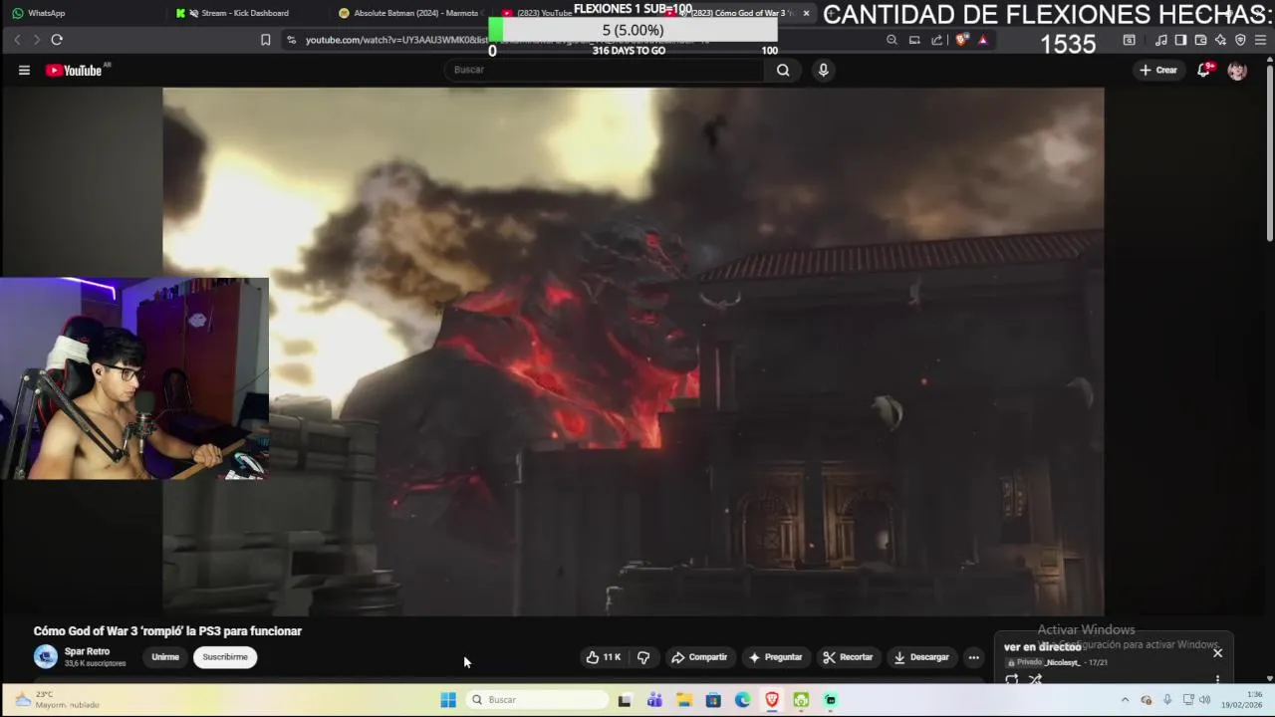
Task: Click the Brave browser taskbar icon
Action: point(772,700)
